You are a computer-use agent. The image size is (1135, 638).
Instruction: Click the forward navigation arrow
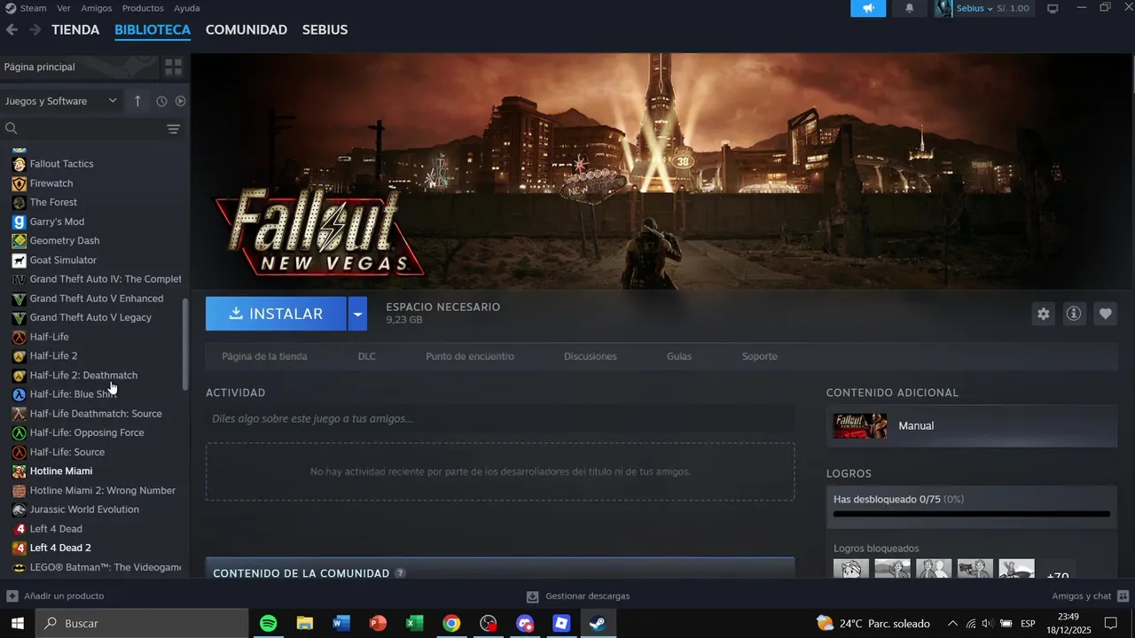click(x=35, y=29)
